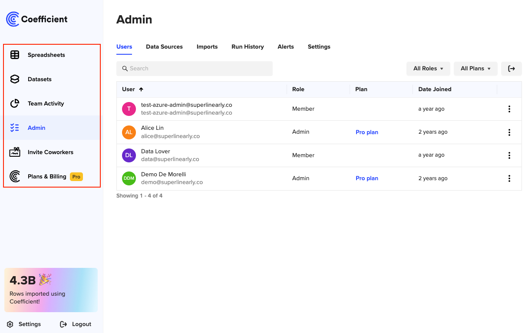Click the Invite Coworkers gift icon
This screenshot has height=333, width=525.
[x=15, y=152]
